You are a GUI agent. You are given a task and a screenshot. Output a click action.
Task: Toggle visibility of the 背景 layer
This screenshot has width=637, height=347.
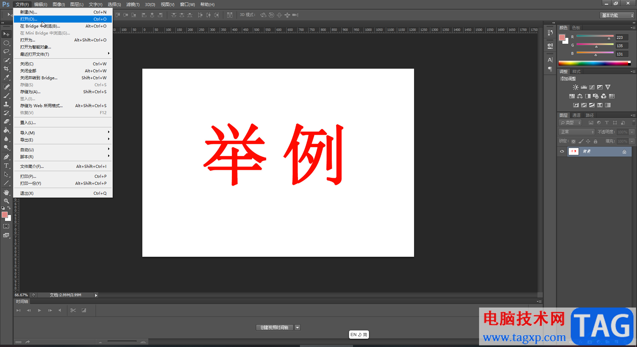[x=562, y=152]
